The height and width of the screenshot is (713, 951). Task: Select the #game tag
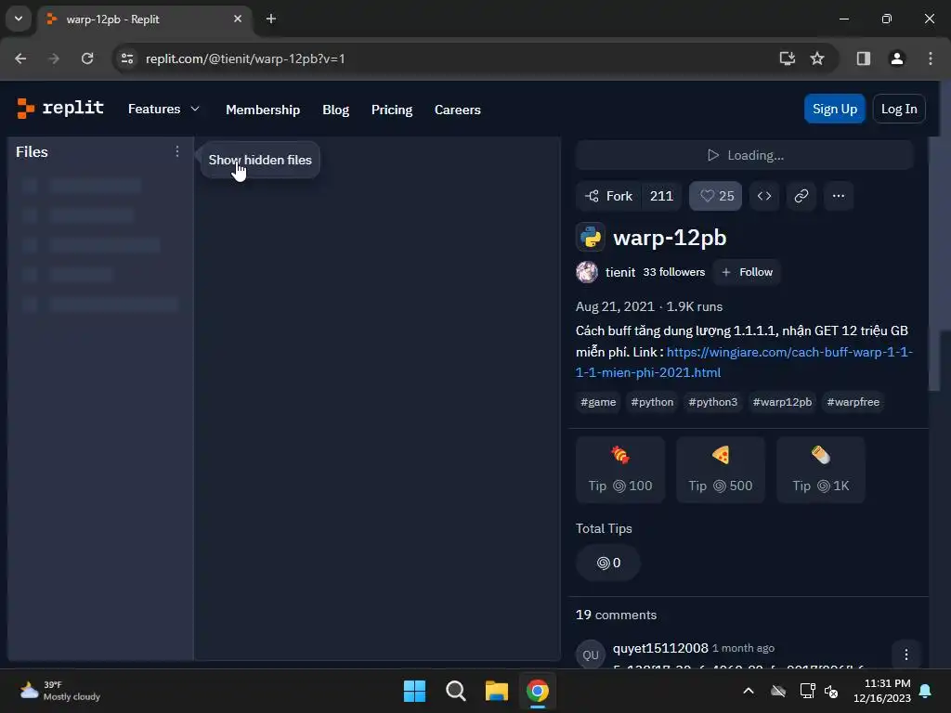tap(598, 402)
